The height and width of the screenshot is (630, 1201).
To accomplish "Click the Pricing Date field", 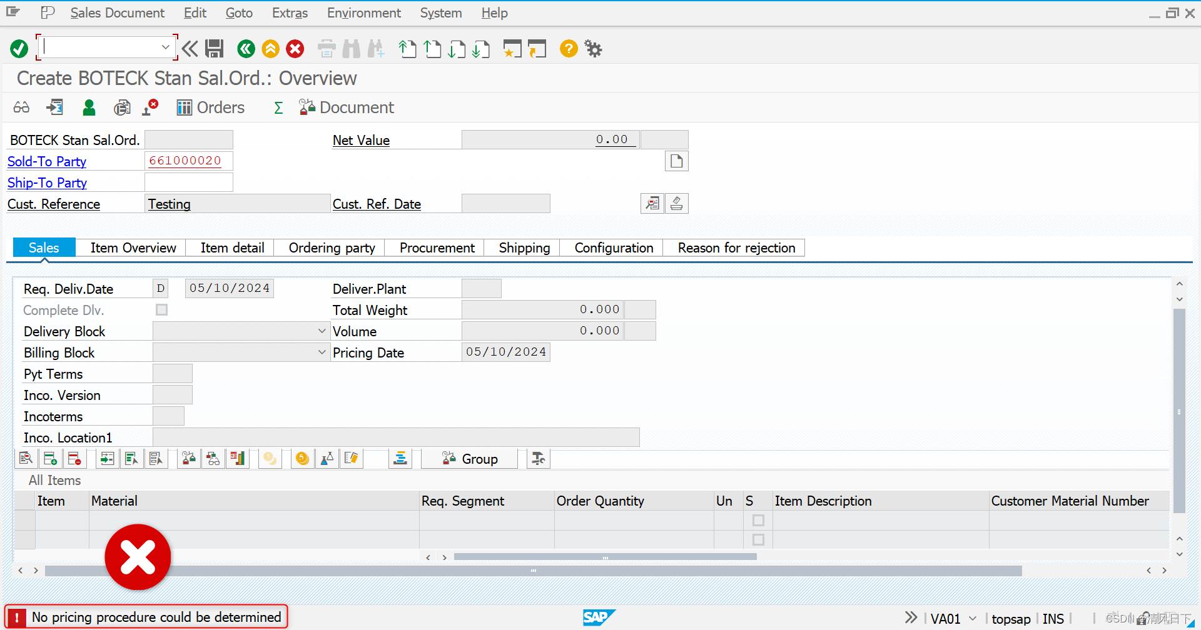I will pyautogui.click(x=506, y=352).
